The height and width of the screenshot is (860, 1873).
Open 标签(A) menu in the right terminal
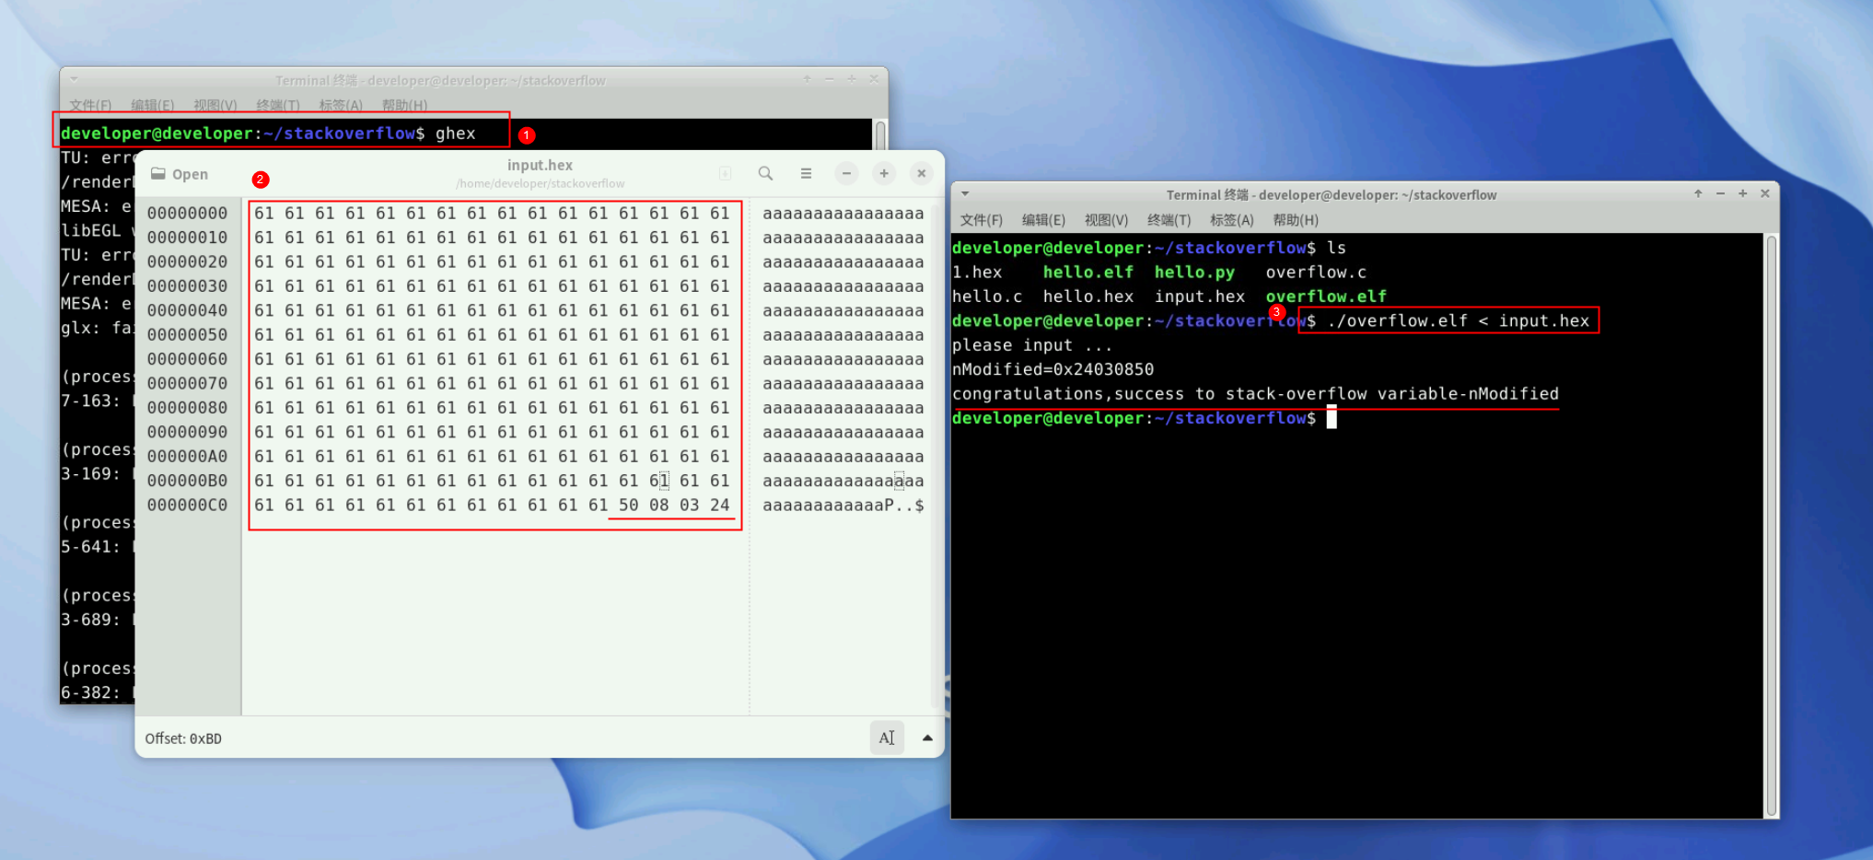coord(1232,220)
